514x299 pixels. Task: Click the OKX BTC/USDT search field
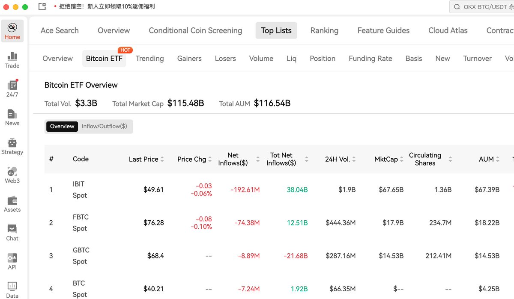[x=481, y=7]
